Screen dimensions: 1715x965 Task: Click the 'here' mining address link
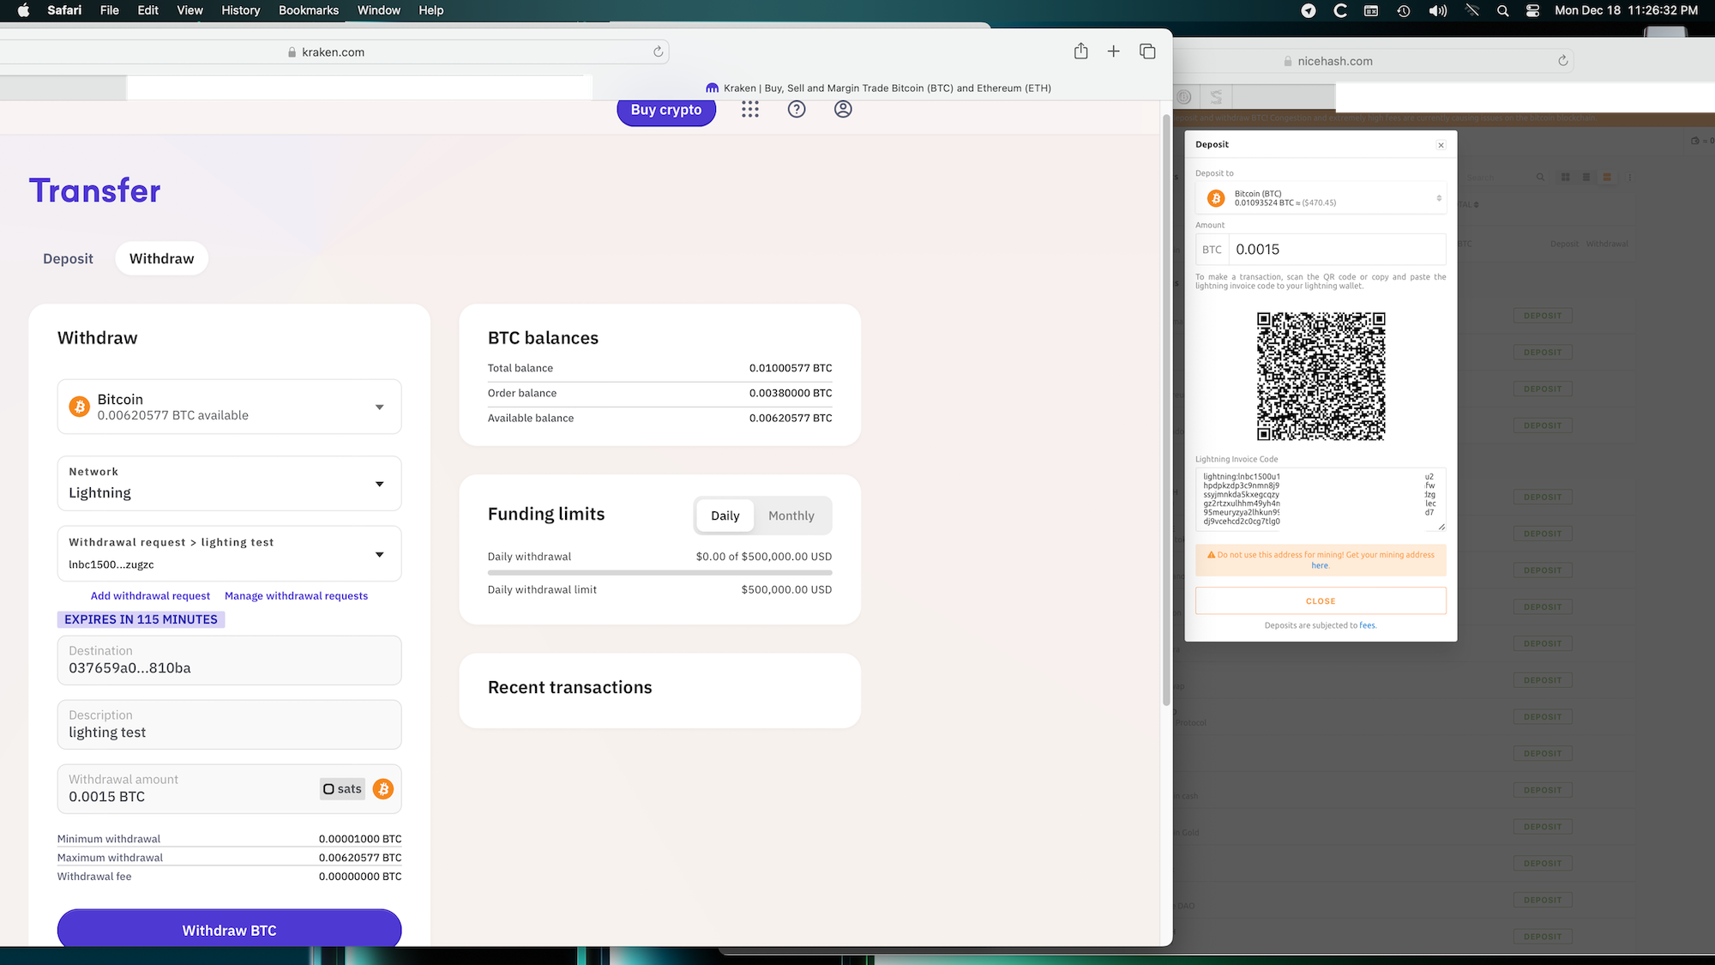click(x=1320, y=565)
